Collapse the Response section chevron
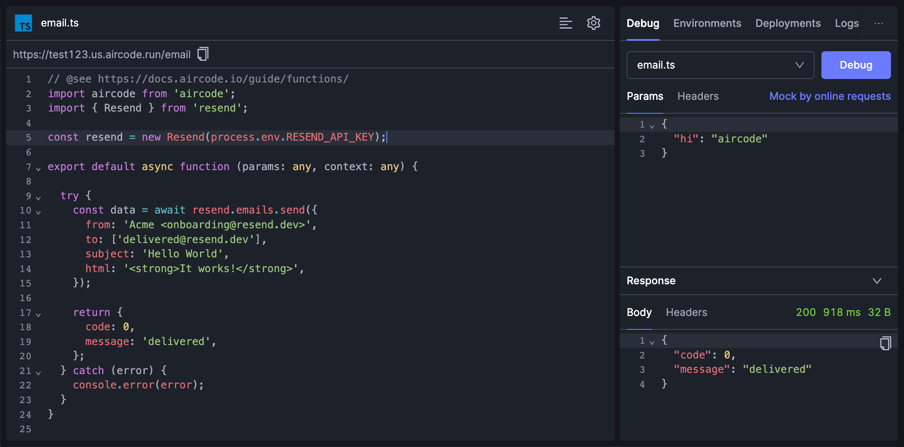 [877, 281]
